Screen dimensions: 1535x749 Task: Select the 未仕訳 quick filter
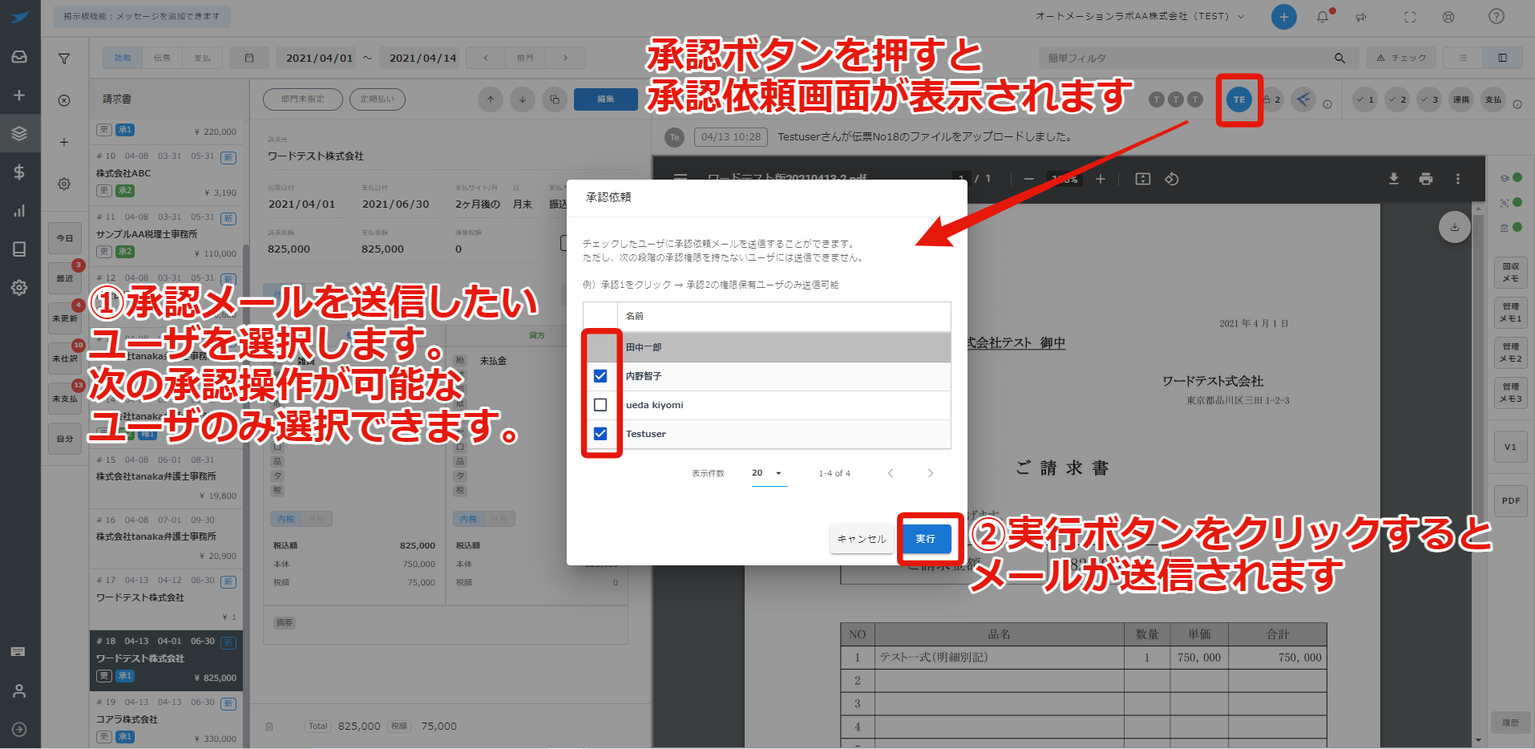pos(65,358)
